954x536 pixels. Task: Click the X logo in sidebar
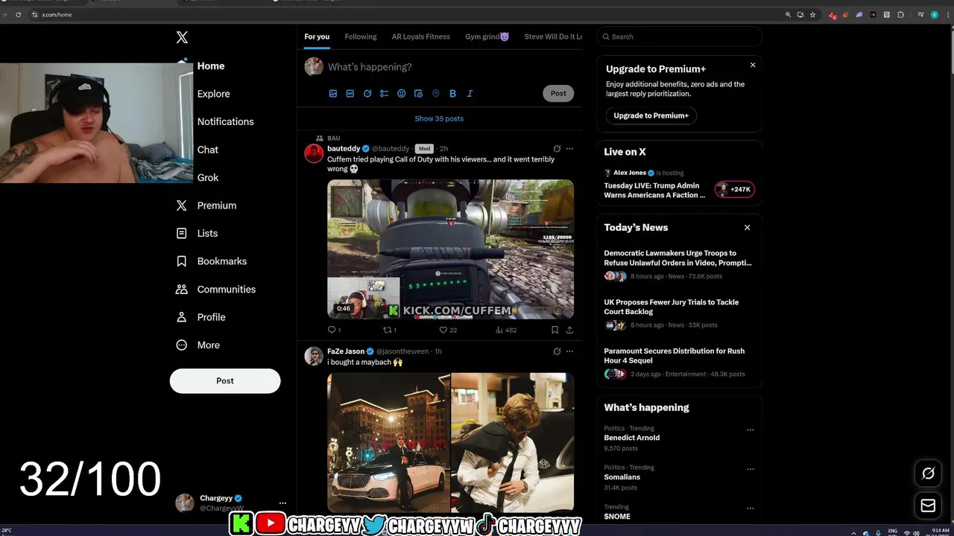pyautogui.click(x=182, y=37)
